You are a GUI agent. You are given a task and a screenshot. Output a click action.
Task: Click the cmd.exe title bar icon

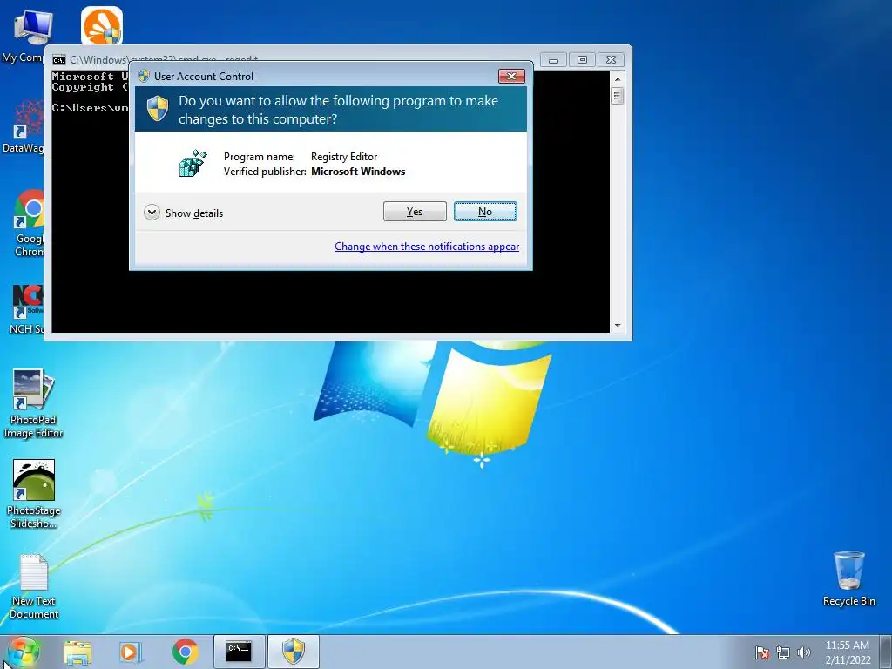[x=58, y=60]
